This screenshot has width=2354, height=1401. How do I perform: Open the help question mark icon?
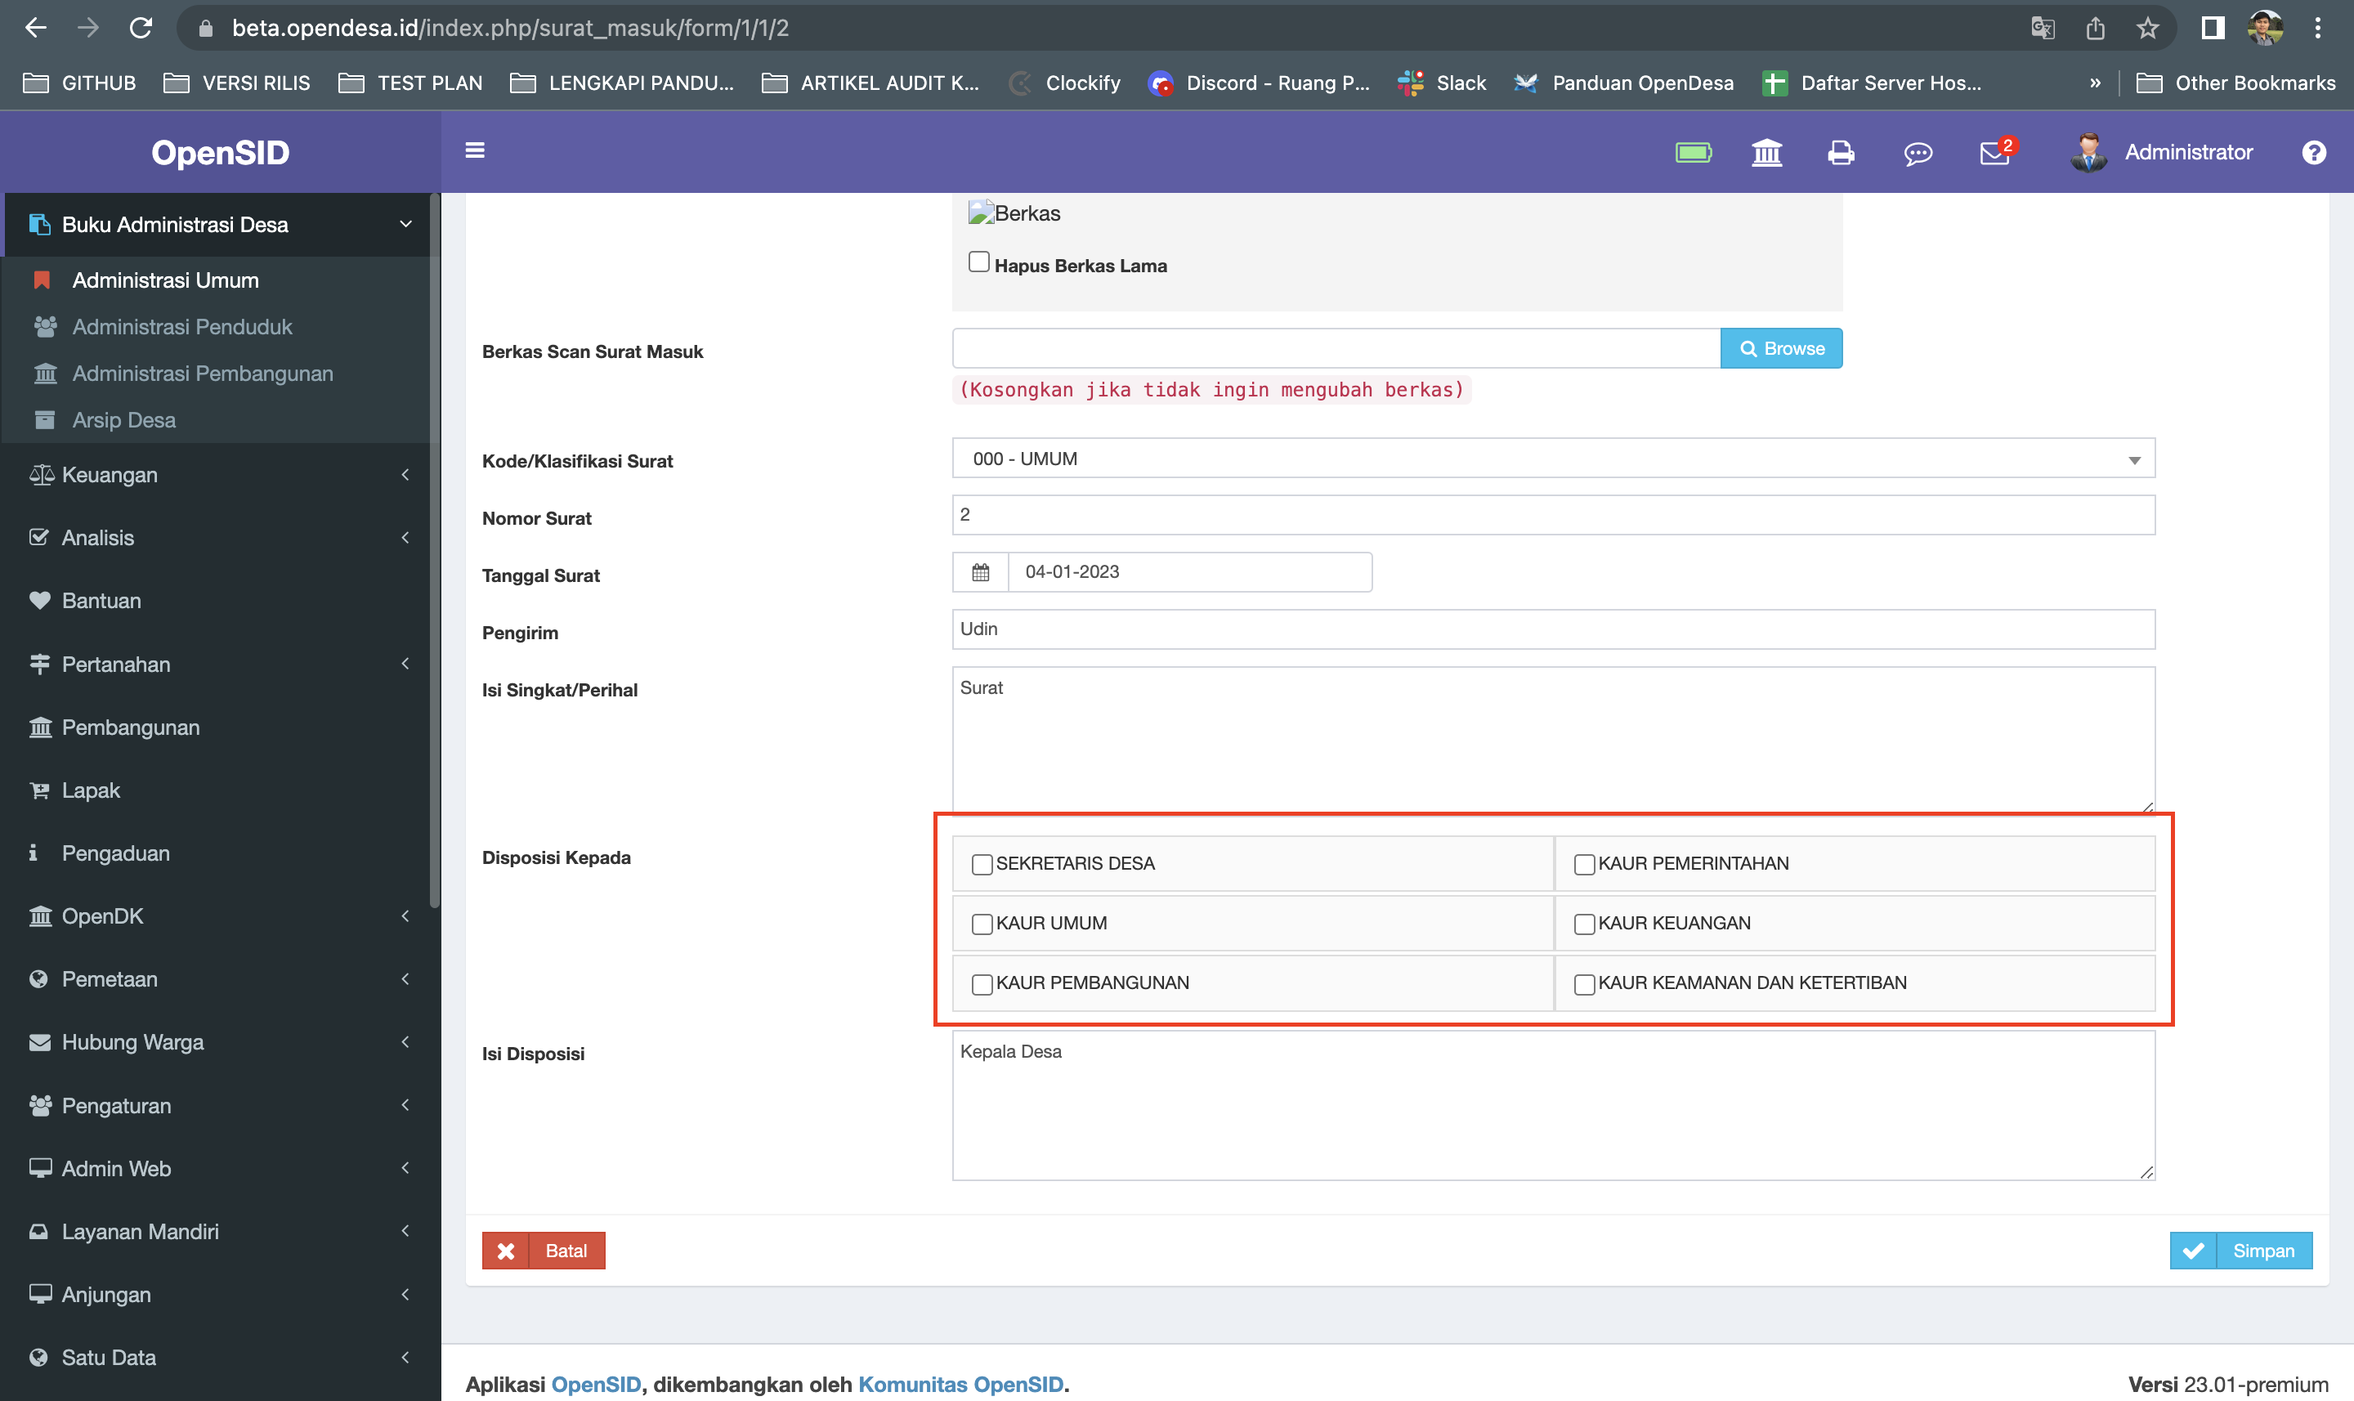[2314, 152]
